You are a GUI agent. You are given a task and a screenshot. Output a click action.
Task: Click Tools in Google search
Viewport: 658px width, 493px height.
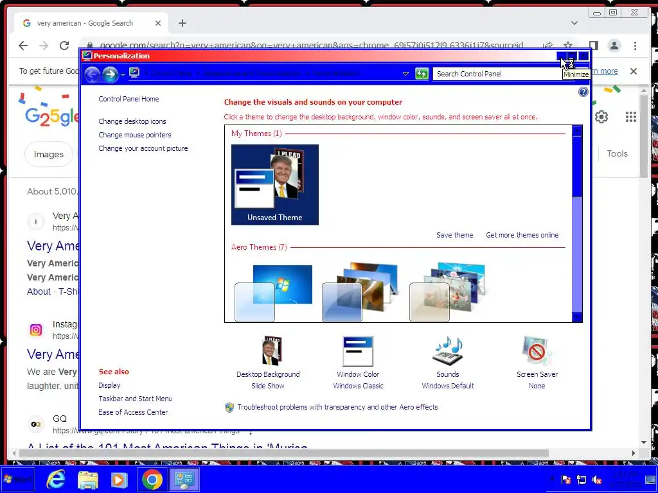(x=617, y=154)
